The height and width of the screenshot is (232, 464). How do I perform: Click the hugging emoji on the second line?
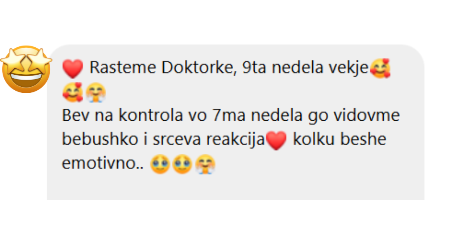pyautogui.click(x=96, y=92)
